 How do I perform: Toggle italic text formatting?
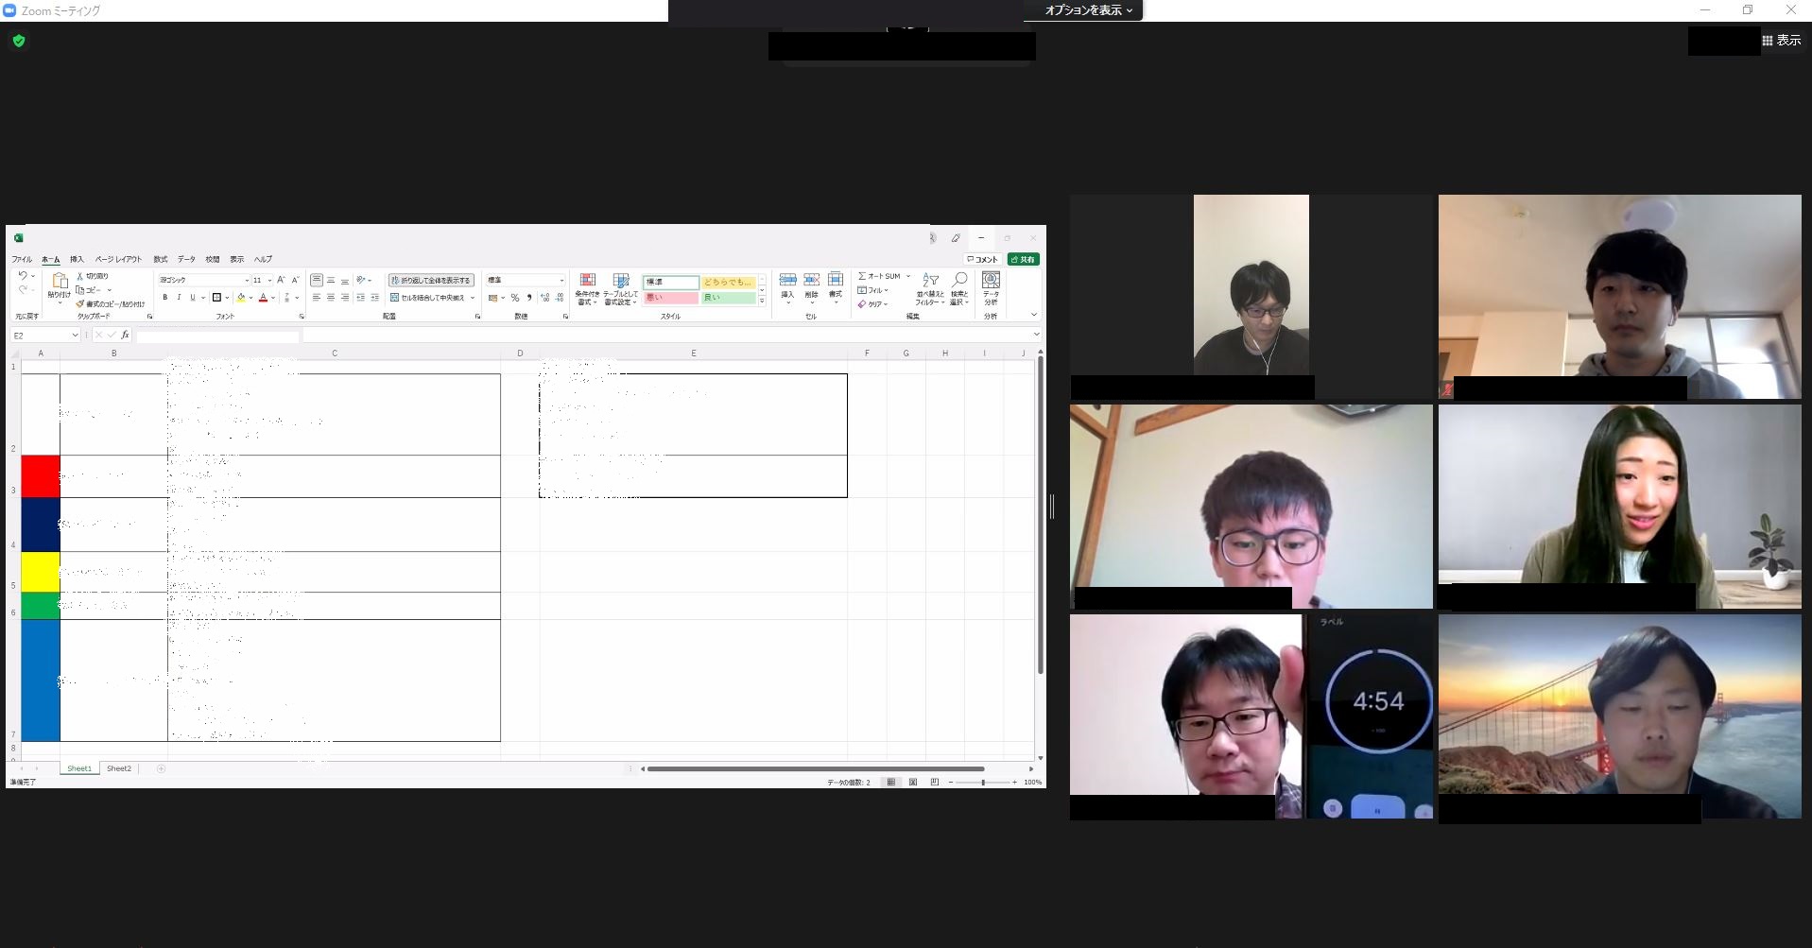[x=179, y=298]
